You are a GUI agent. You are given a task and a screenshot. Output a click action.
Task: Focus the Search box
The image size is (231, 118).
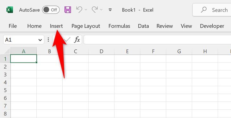(212, 10)
